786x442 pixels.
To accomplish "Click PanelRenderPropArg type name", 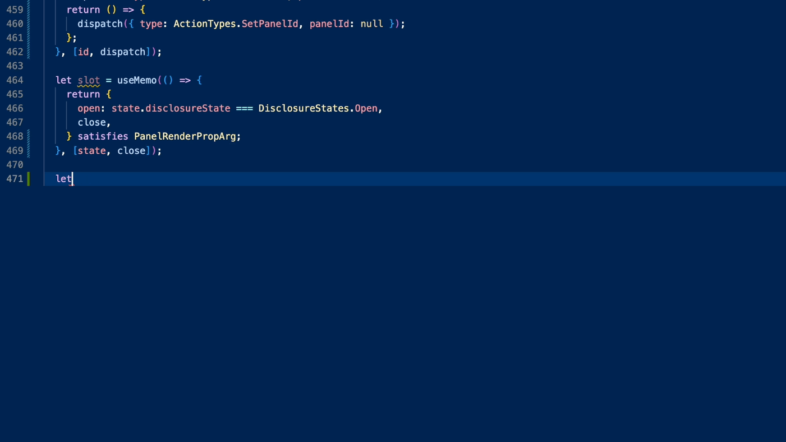I will [x=184, y=136].
